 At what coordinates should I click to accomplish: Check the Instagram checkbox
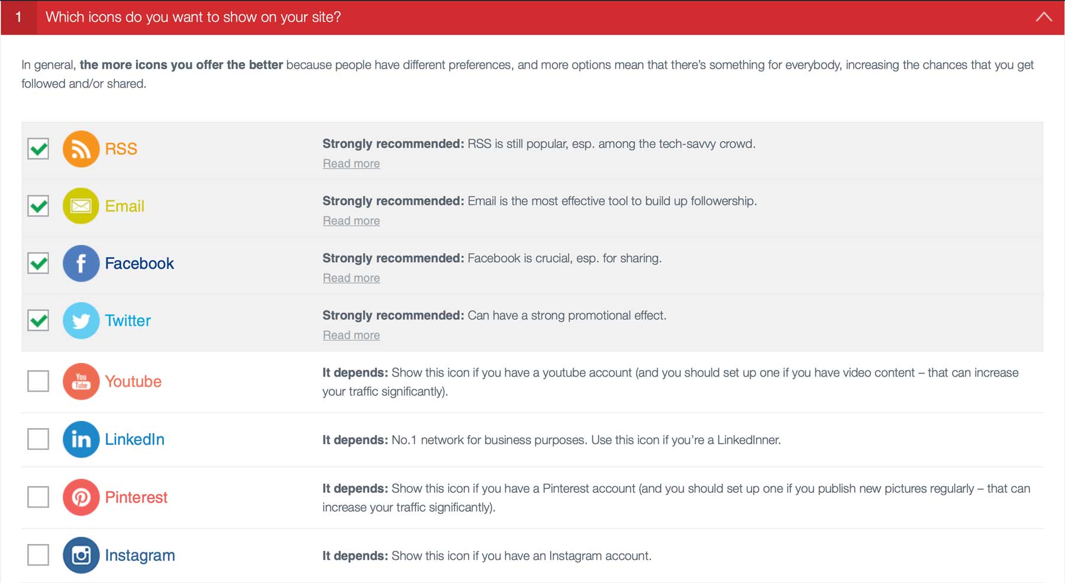[x=38, y=555]
